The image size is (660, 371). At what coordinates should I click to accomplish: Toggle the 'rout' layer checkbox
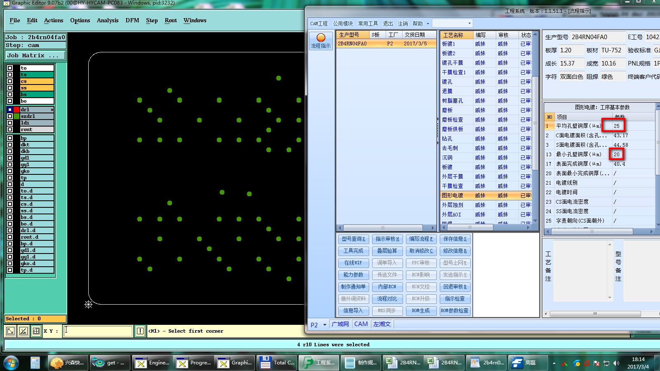[10, 129]
